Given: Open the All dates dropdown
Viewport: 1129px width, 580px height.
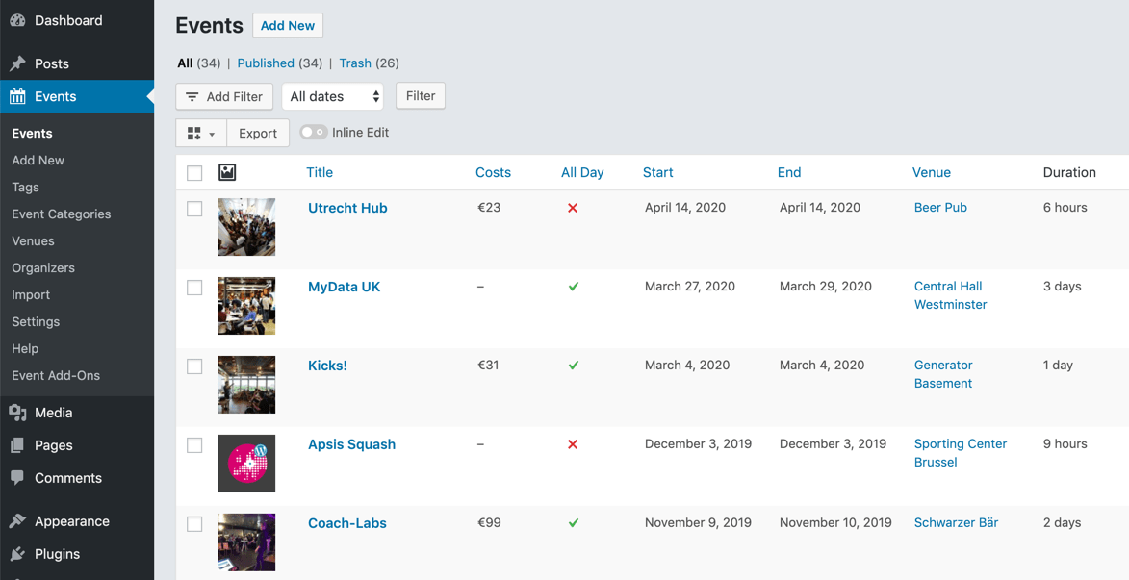Looking at the screenshot, I should [x=332, y=96].
